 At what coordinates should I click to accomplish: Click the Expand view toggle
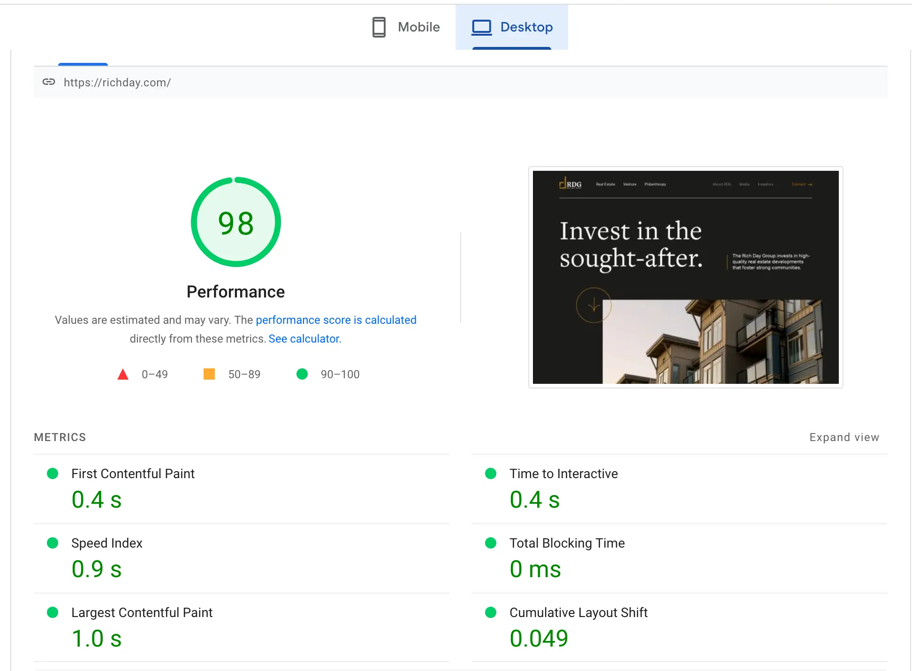[844, 437]
